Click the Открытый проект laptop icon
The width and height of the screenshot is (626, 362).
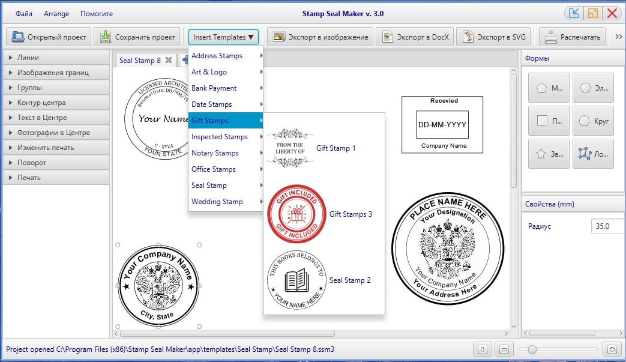(18, 37)
